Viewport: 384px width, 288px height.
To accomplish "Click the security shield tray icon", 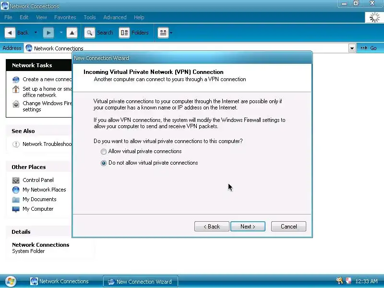I will [348, 281].
